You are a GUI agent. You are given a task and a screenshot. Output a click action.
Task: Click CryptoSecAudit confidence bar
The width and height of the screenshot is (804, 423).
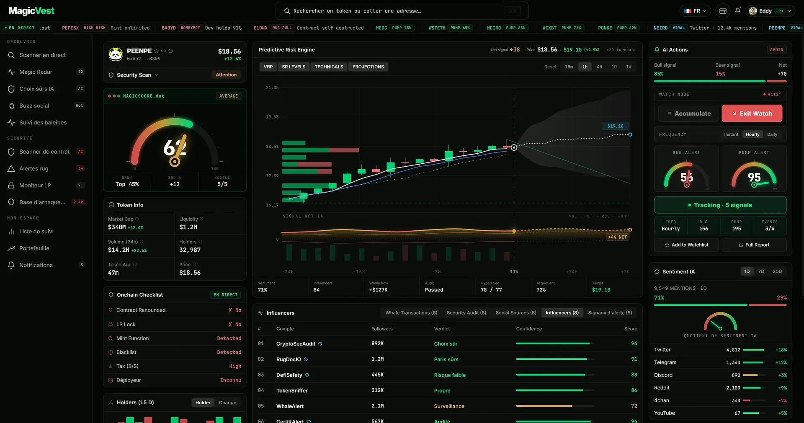555,344
